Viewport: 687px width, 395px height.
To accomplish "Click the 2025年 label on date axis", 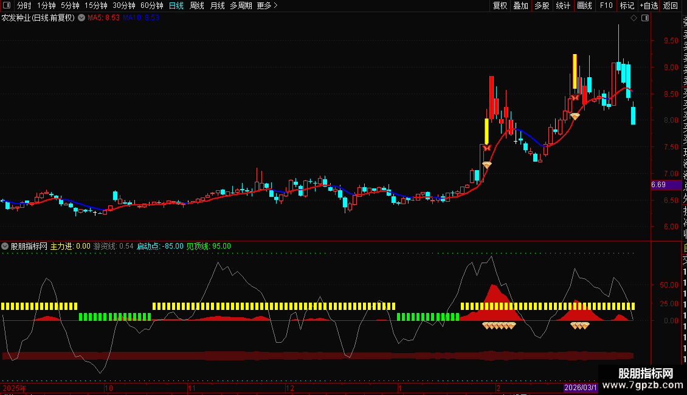I will click(x=15, y=388).
